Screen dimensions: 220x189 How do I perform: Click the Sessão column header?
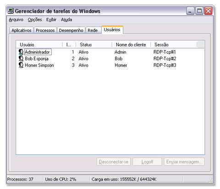click(174, 44)
